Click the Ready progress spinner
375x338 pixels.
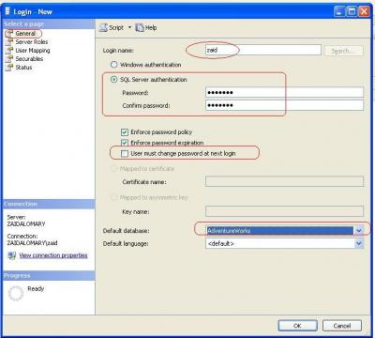point(16,293)
